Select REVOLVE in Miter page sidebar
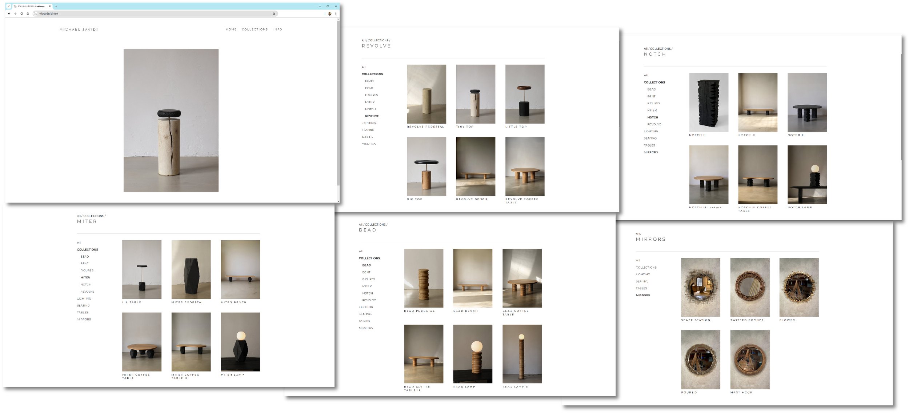 pyautogui.click(x=87, y=292)
